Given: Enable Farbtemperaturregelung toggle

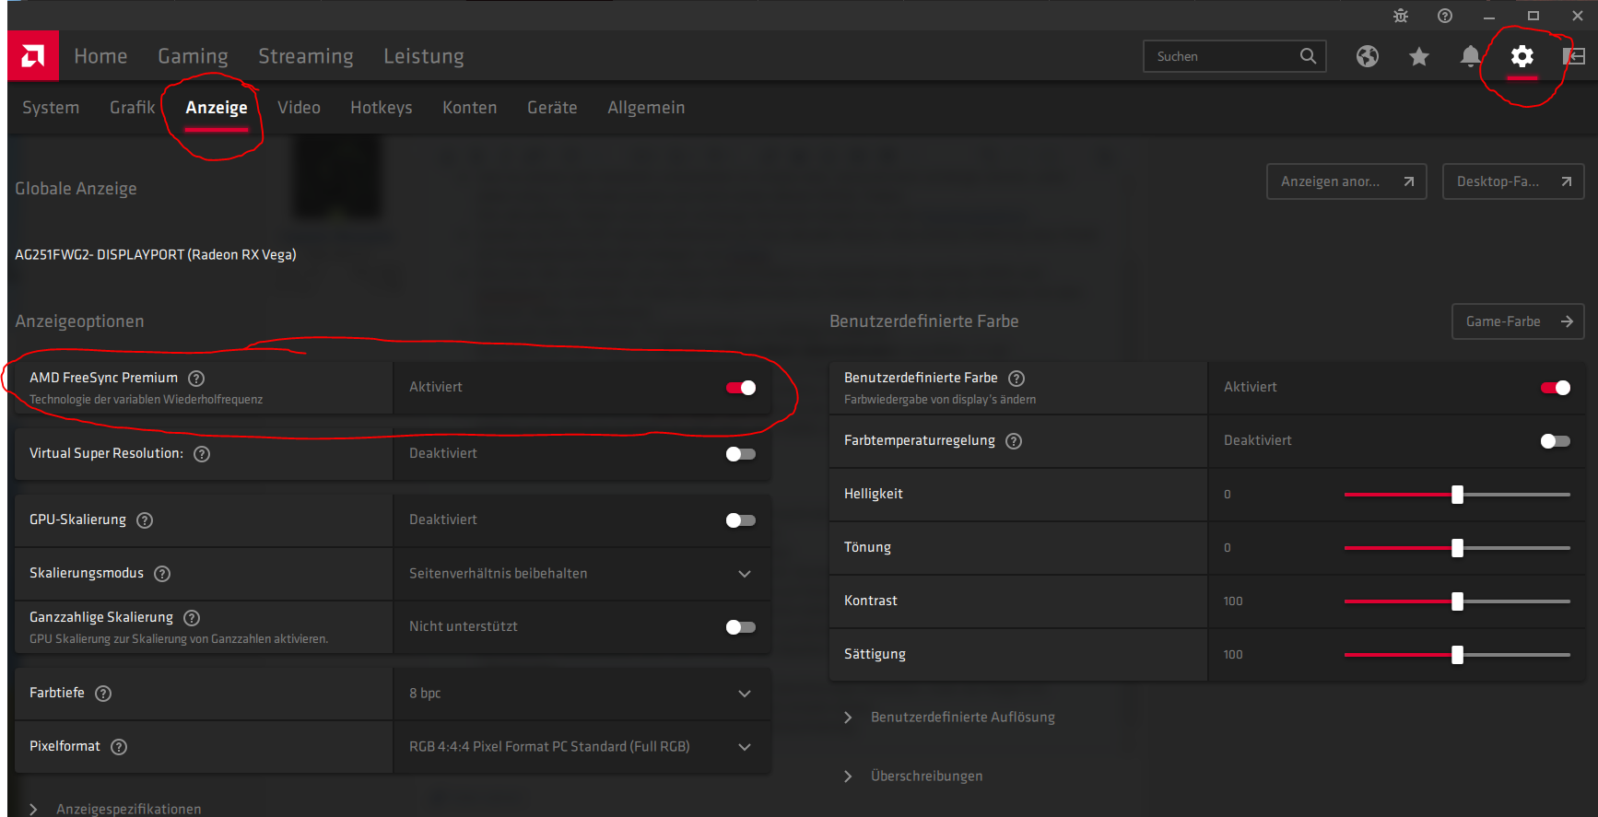Looking at the screenshot, I should click(1556, 441).
